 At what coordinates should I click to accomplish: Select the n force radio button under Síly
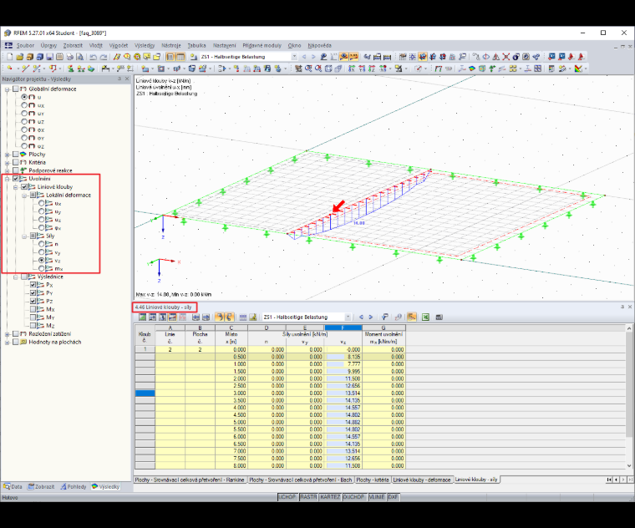point(41,244)
